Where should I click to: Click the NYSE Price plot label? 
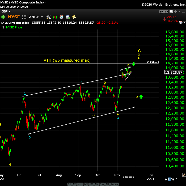[14, 27]
